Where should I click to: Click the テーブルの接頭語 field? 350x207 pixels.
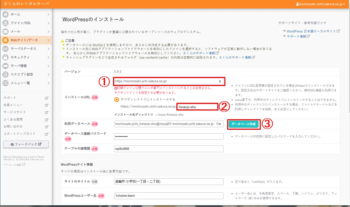pyautogui.click(x=169, y=149)
